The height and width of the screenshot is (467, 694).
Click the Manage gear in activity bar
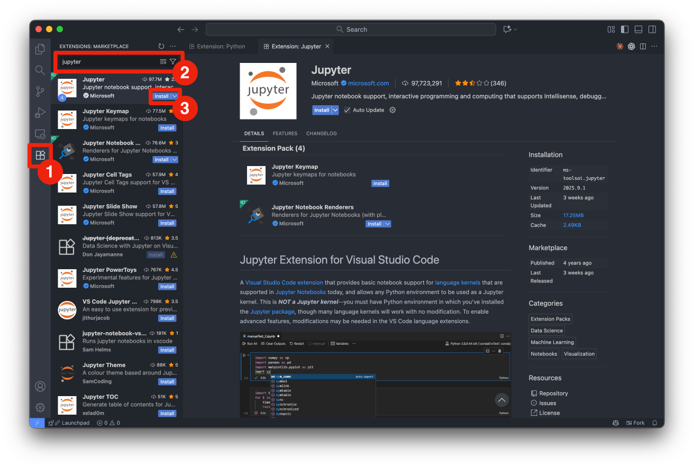(40, 407)
